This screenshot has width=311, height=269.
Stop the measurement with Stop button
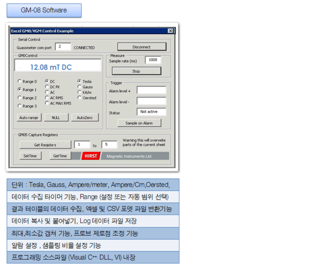(136, 71)
